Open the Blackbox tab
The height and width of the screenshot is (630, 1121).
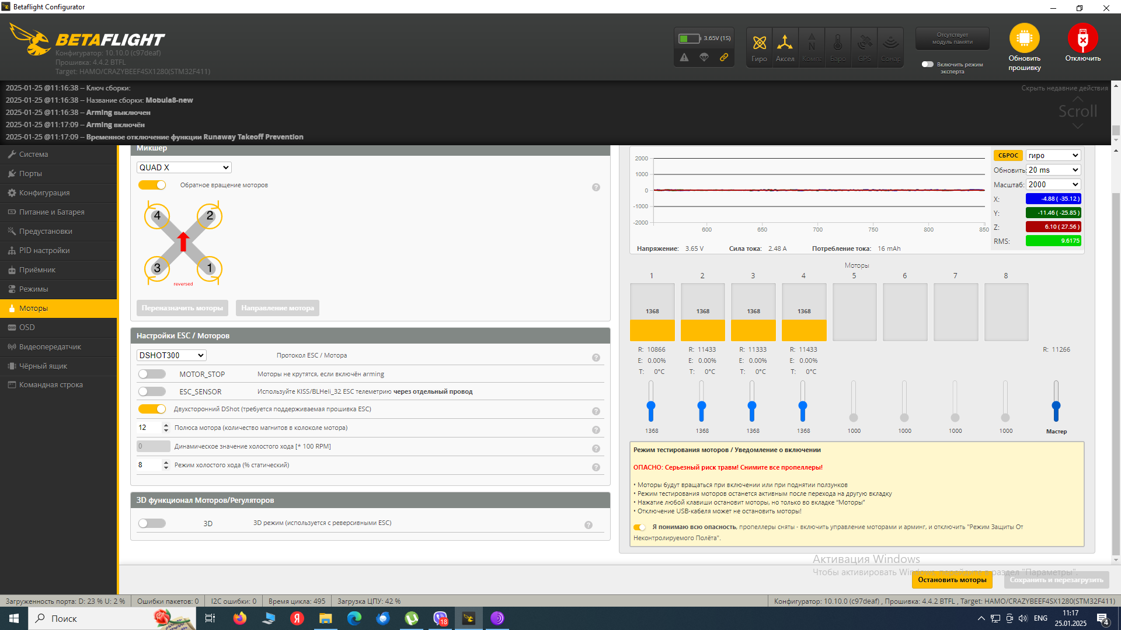tap(58, 366)
